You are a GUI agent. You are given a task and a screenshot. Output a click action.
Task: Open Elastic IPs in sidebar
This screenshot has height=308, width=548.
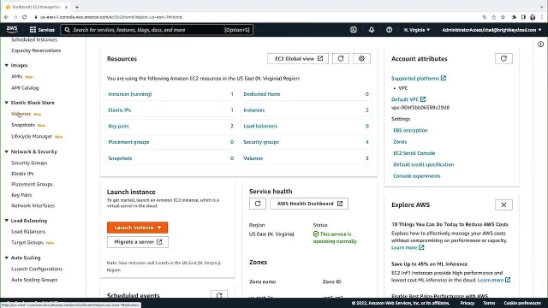[22, 174]
